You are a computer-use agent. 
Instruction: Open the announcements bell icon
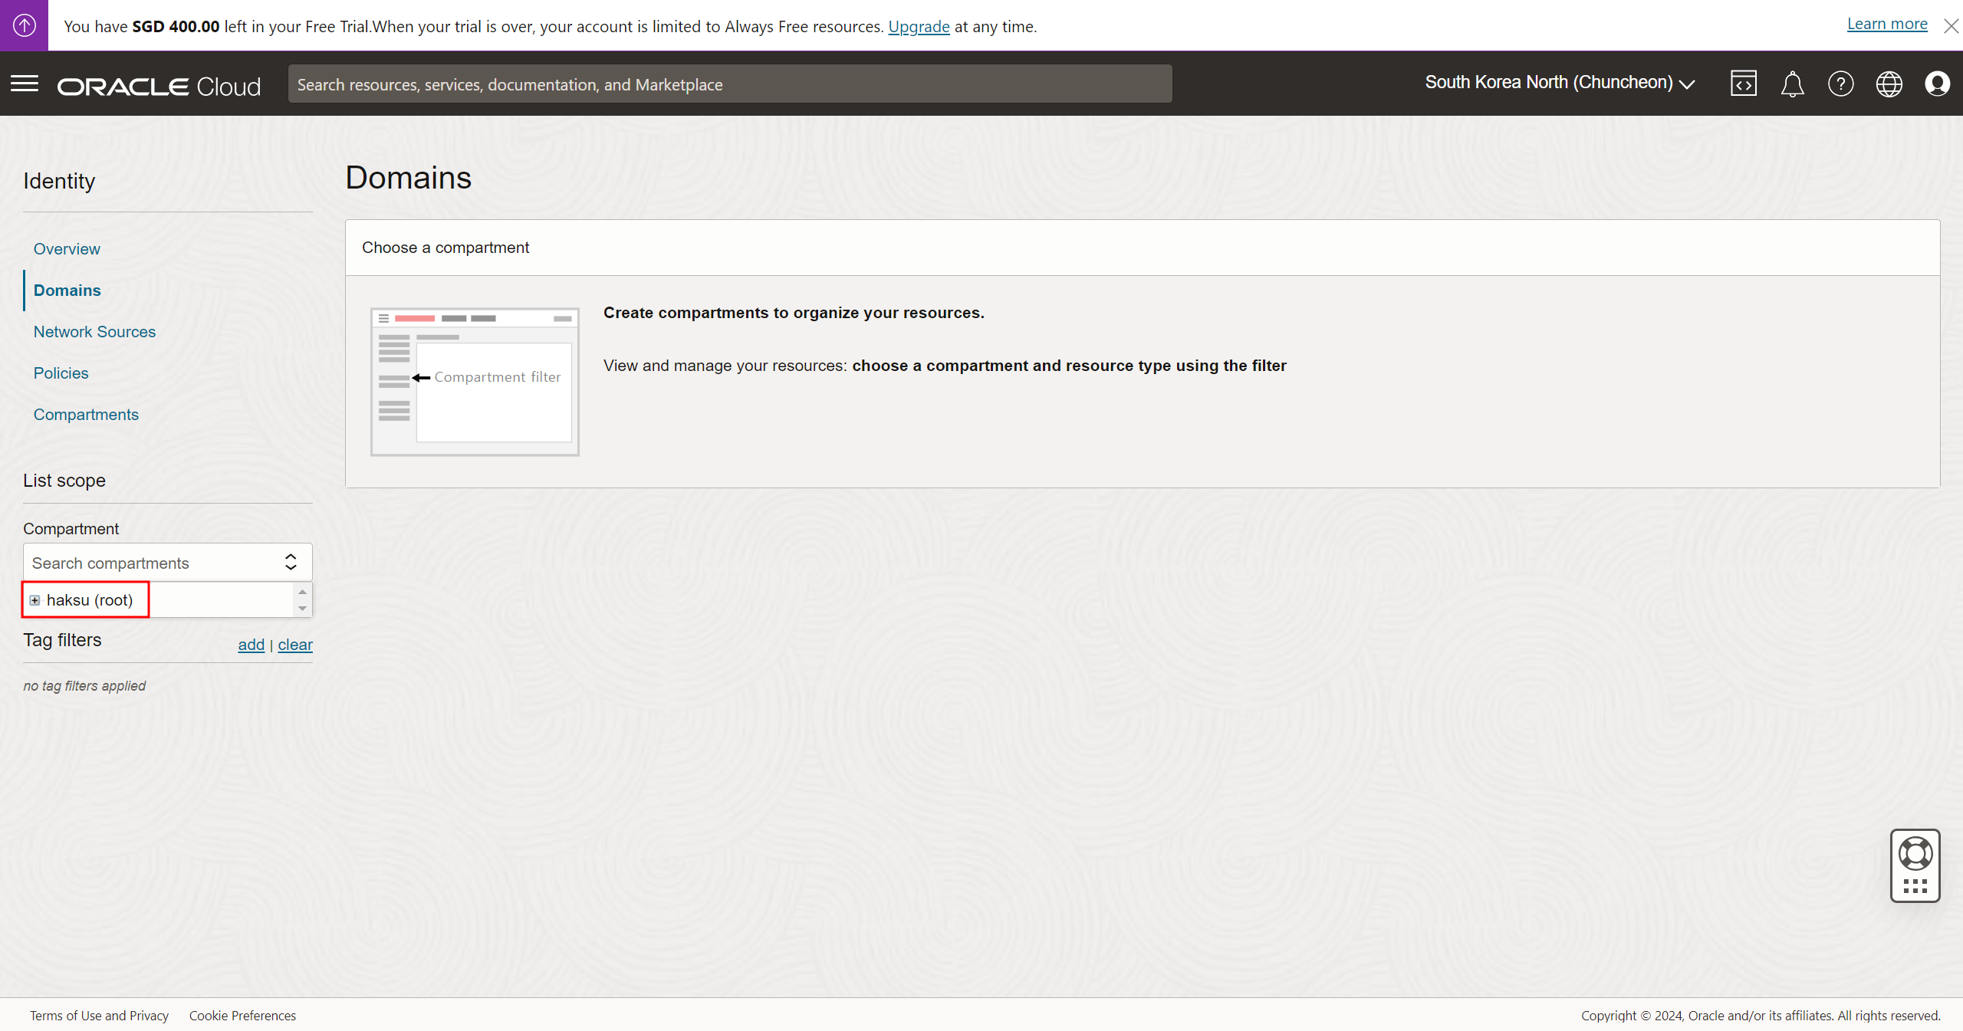point(1792,84)
